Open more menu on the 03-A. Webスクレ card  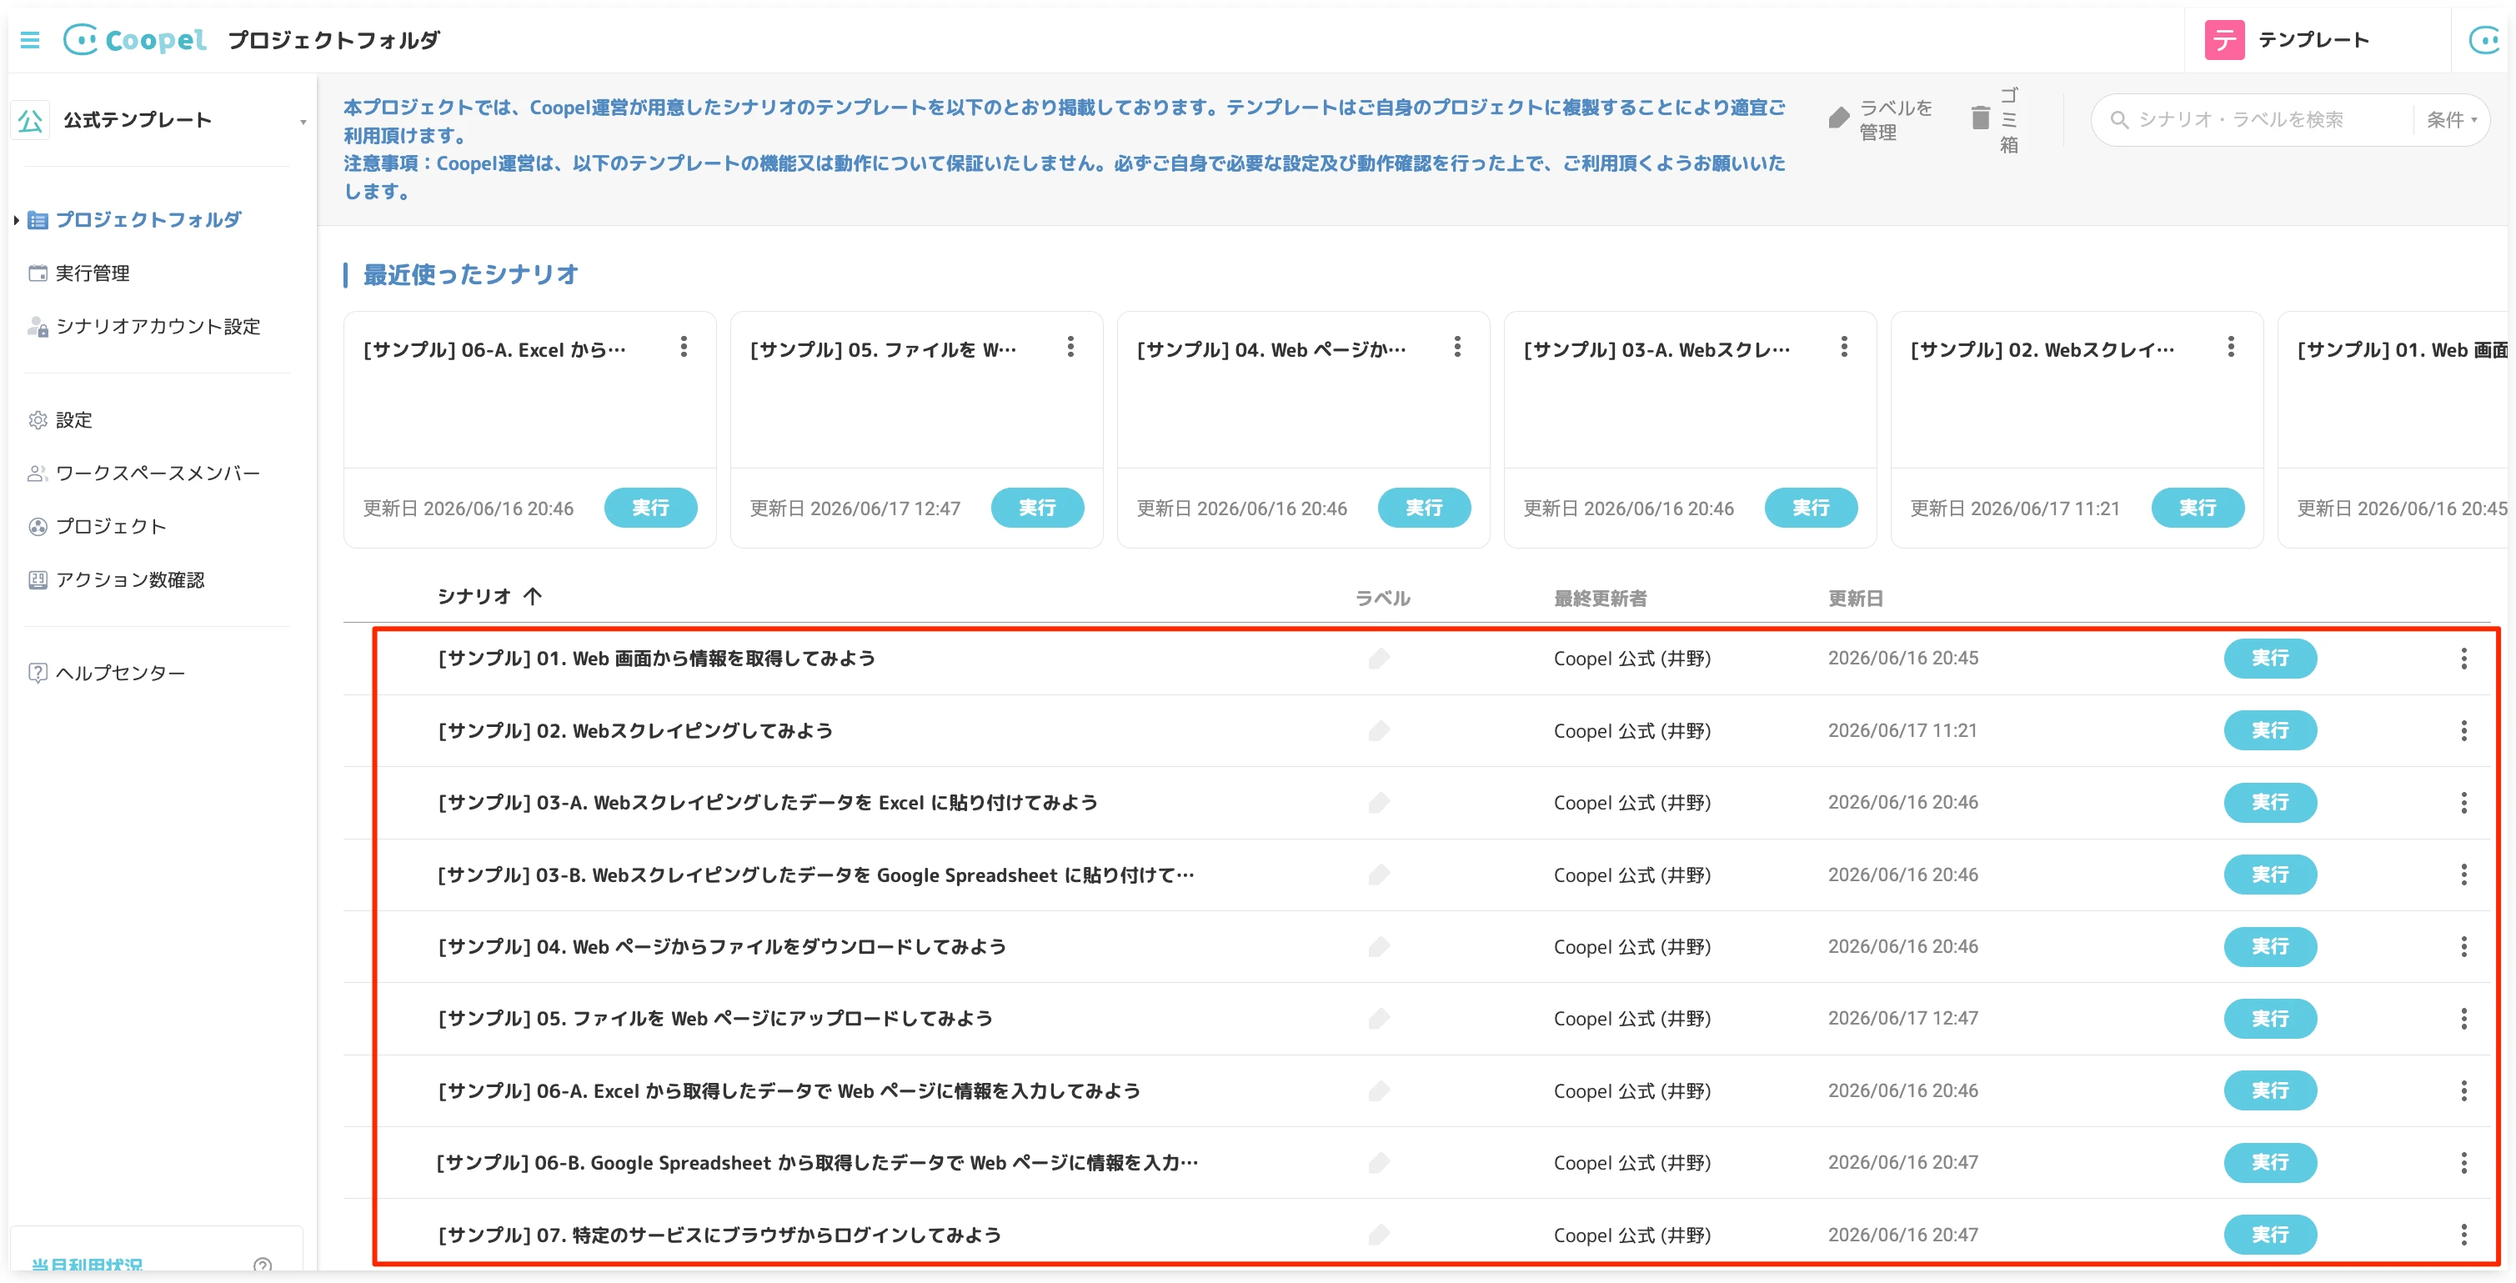pos(1844,347)
